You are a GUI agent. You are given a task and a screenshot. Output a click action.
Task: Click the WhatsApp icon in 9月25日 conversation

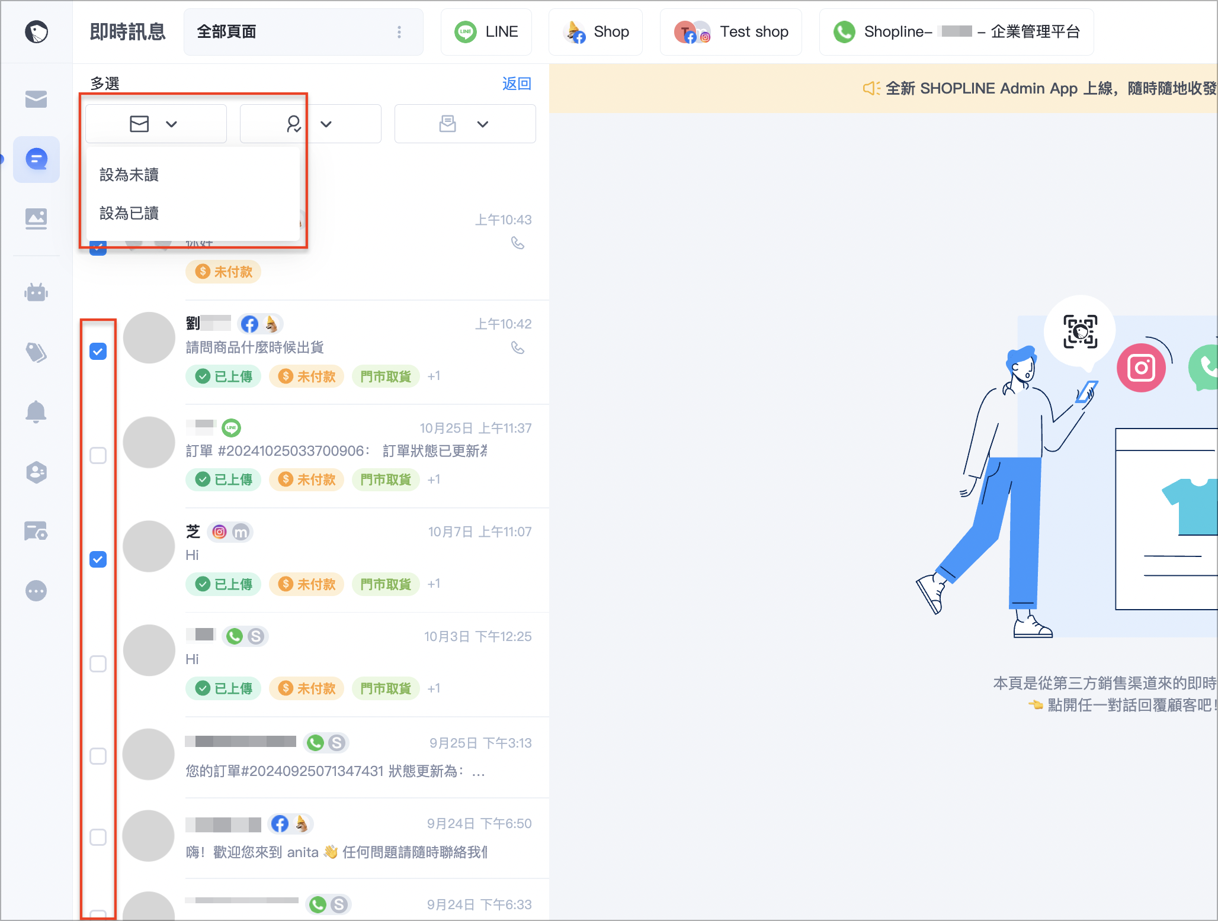pyautogui.click(x=315, y=742)
